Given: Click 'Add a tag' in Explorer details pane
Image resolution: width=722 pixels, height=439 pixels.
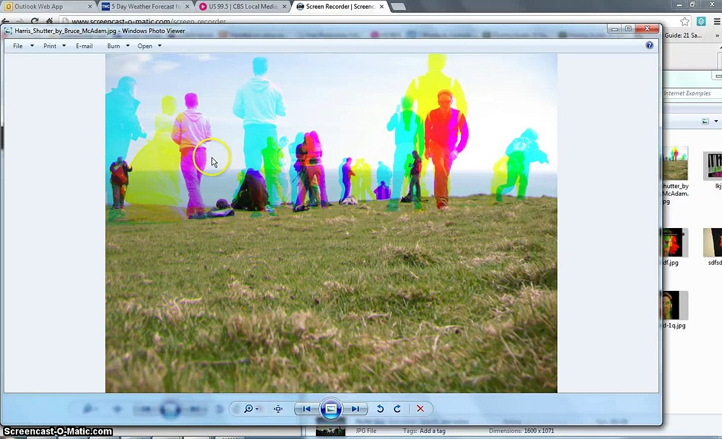Looking at the screenshot, I should [432, 431].
